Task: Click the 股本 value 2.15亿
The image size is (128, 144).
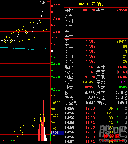Action: (x=121, y=93)
